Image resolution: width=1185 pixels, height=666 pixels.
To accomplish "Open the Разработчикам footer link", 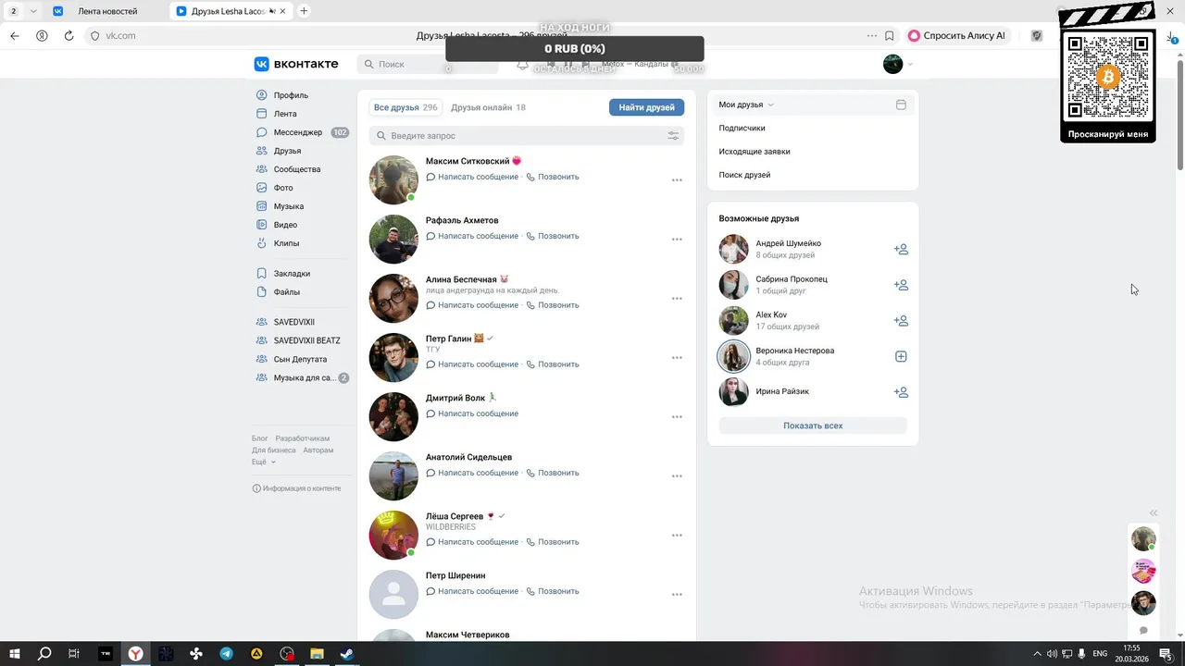I will tap(302, 438).
